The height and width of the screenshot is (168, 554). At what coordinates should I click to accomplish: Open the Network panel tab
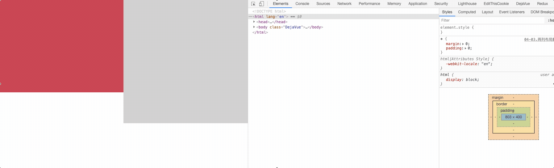click(344, 4)
